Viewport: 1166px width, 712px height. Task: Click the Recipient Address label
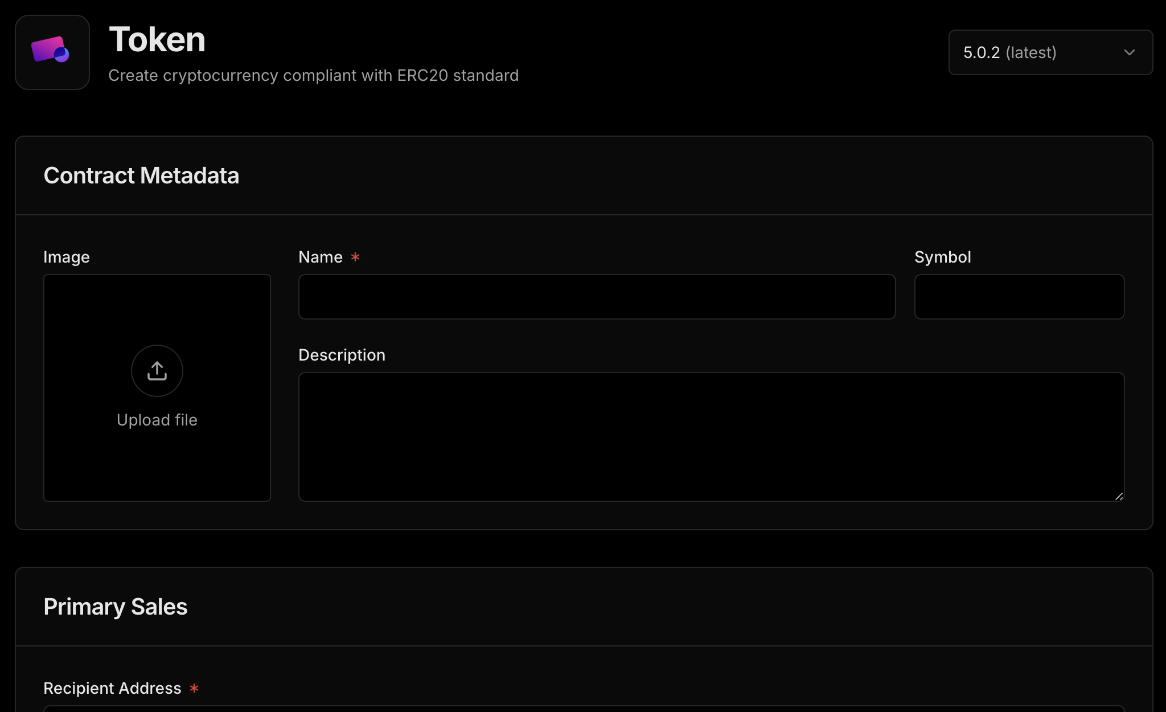coord(112,688)
